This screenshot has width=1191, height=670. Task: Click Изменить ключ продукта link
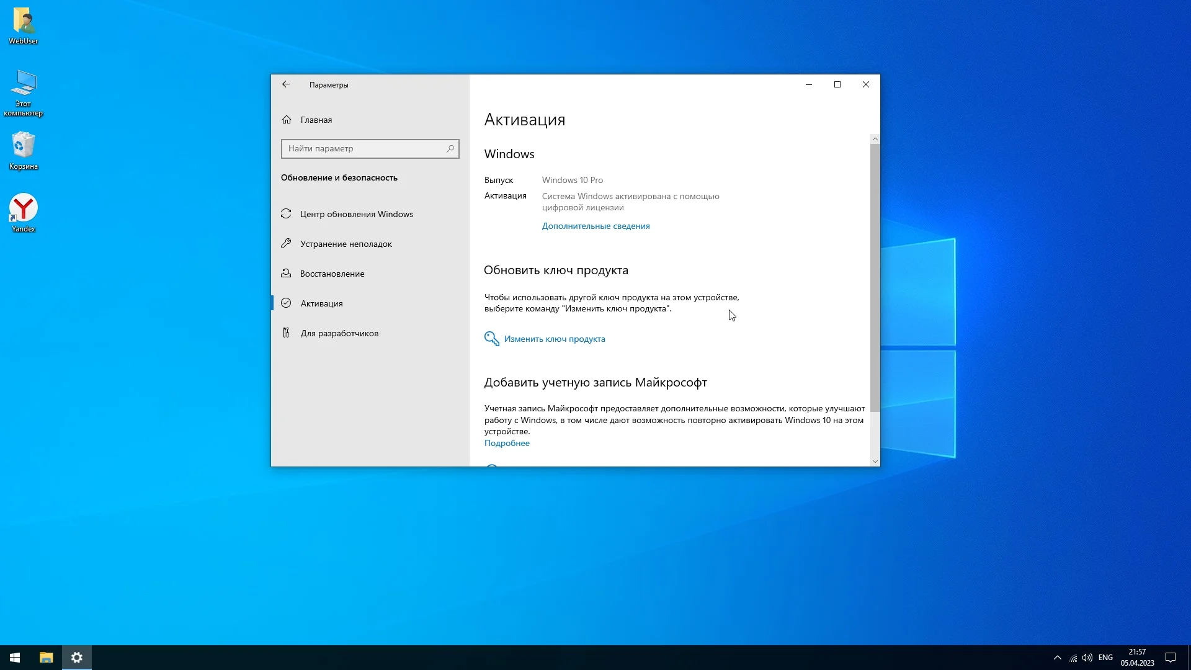pyautogui.click(x=554, y=339)
